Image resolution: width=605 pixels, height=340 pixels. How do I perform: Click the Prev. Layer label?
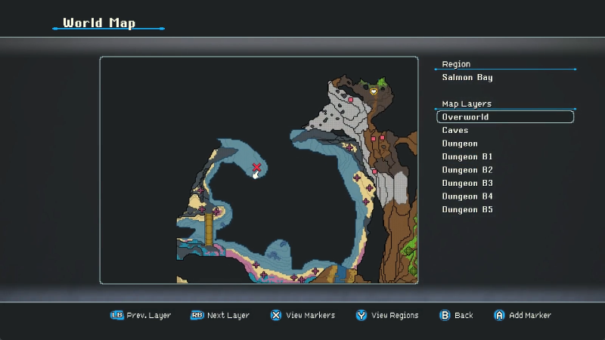coord(148,315)
